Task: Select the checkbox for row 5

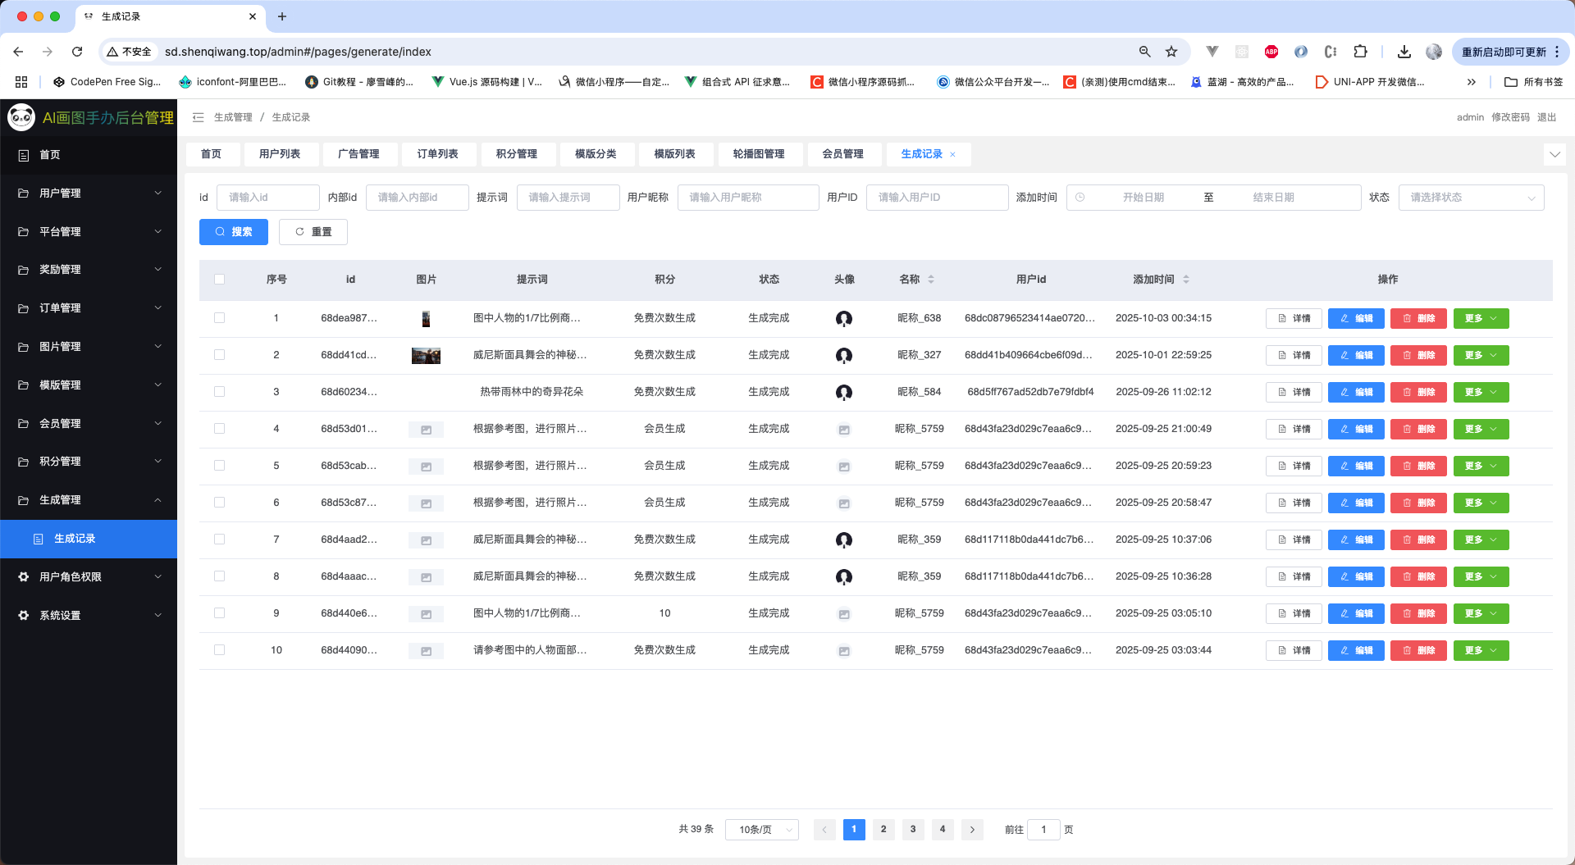Action: tap(219, 466)
